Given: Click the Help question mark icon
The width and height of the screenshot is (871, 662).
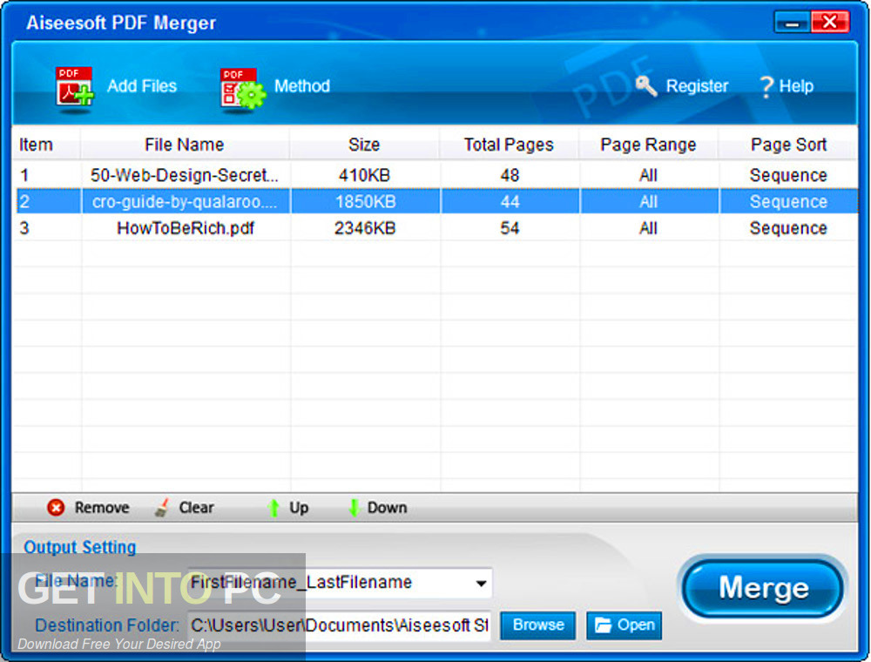Looking at the screenshot, I should coord(766,86).
